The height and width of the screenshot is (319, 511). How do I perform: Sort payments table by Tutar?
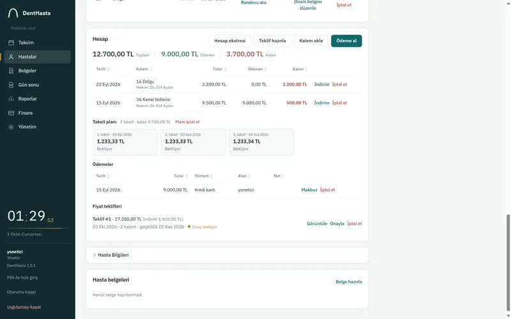[181, 176]
